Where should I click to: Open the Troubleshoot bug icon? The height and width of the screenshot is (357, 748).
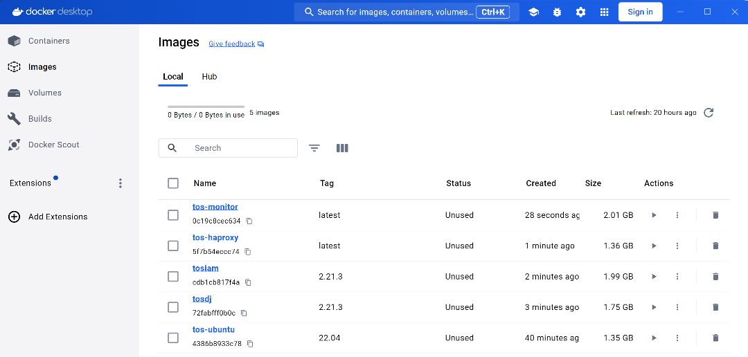coord(557,12)
